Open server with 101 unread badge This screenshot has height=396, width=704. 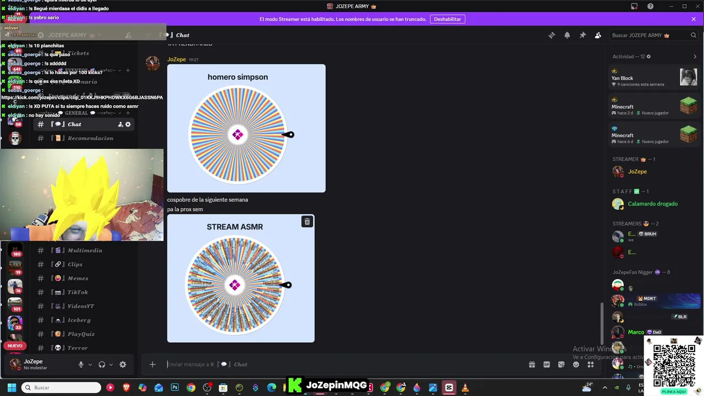click(x=15, y=304)
